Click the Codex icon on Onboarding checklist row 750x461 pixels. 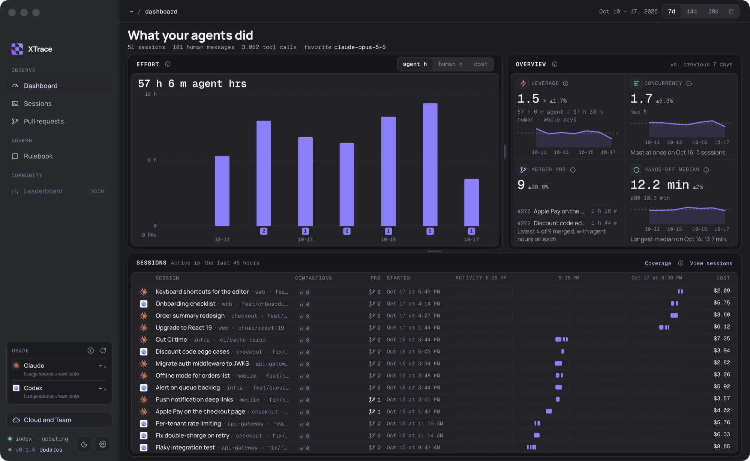pos(144,304)
